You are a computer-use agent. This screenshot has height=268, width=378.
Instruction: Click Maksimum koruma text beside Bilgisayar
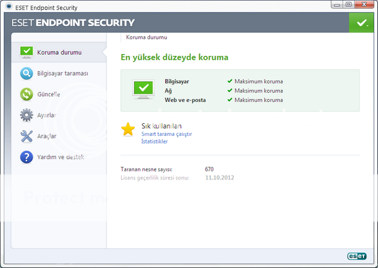[x=259, y=81]
